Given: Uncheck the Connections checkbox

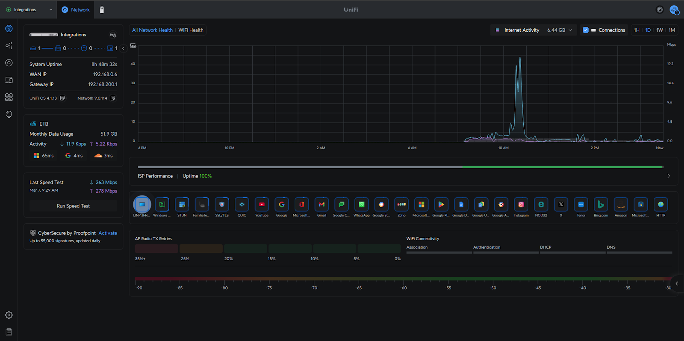Looking at the screenshot, I should pyautogui.click(x=586, y=30).
